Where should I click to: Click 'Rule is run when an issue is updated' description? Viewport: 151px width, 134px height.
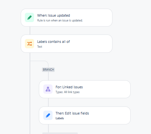60,20
